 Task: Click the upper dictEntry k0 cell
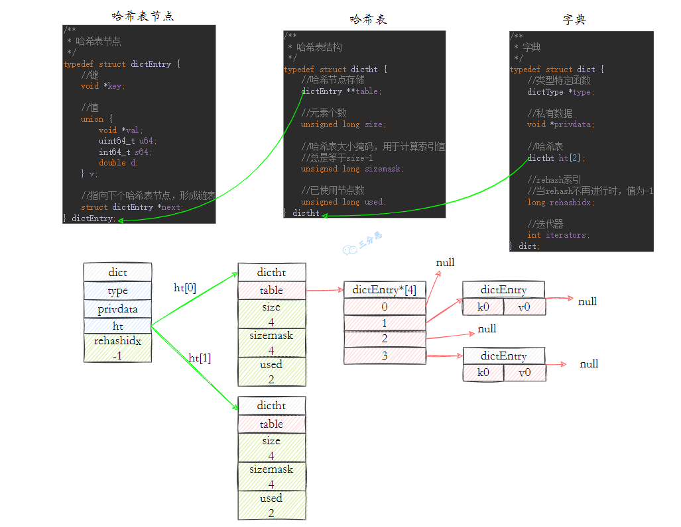[x=483, y=307]
